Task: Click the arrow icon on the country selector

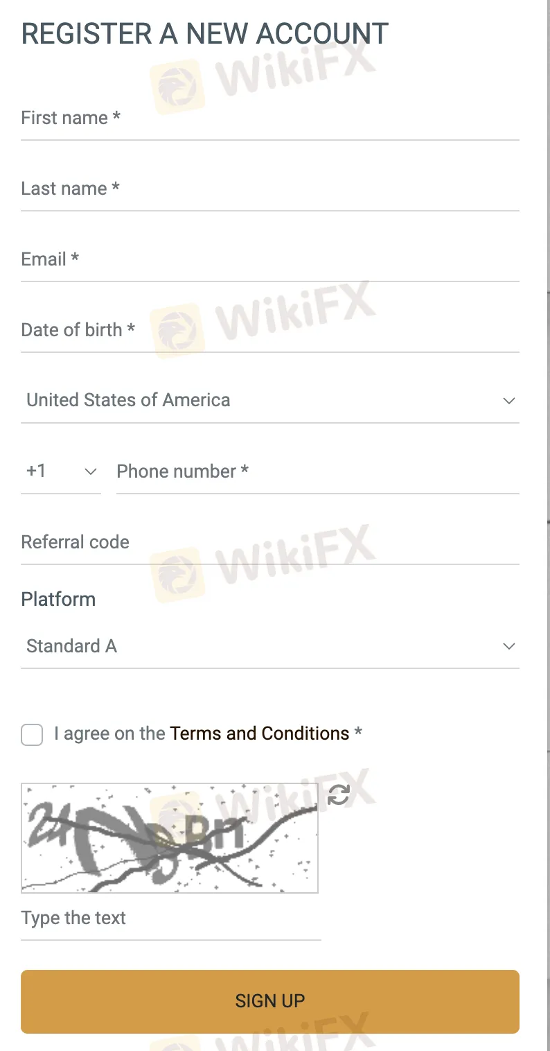Action: 508,401
